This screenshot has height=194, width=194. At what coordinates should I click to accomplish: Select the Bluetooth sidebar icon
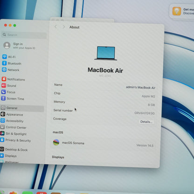pos(4,63)
